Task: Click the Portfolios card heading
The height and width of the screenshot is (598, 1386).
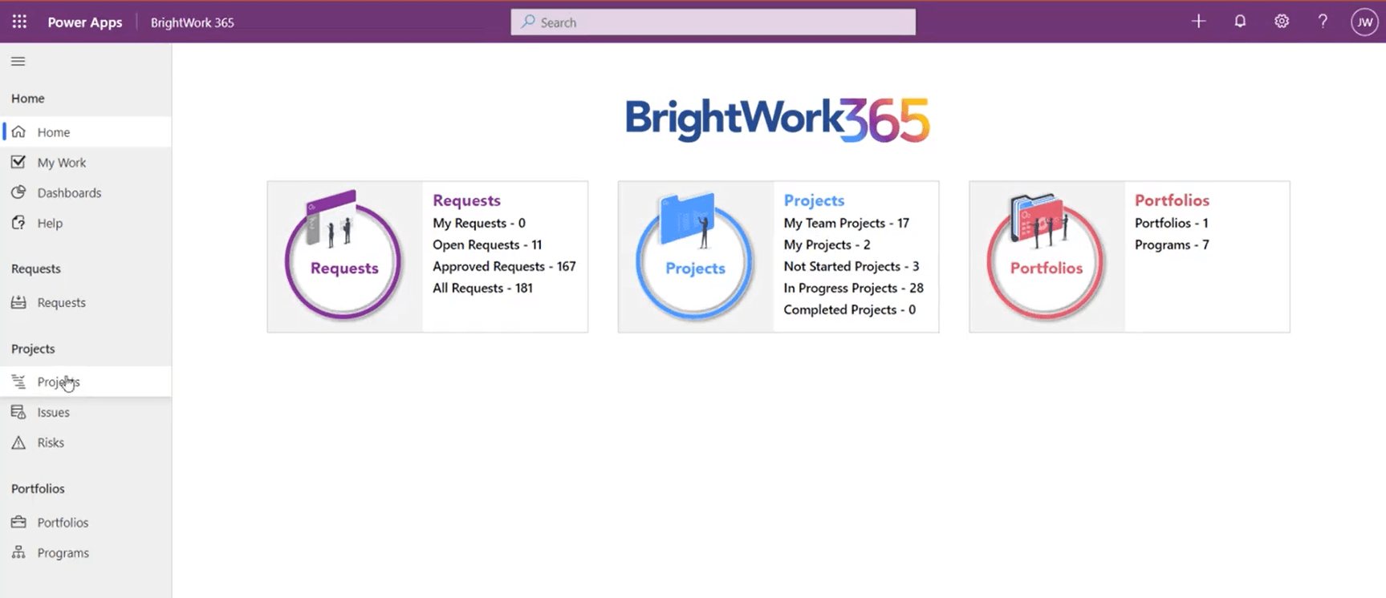Action: (1172, 200)
